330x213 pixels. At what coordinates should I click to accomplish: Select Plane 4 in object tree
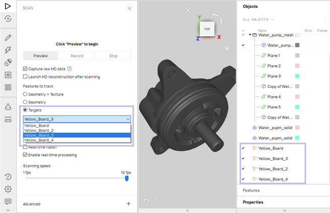point(274,96)
